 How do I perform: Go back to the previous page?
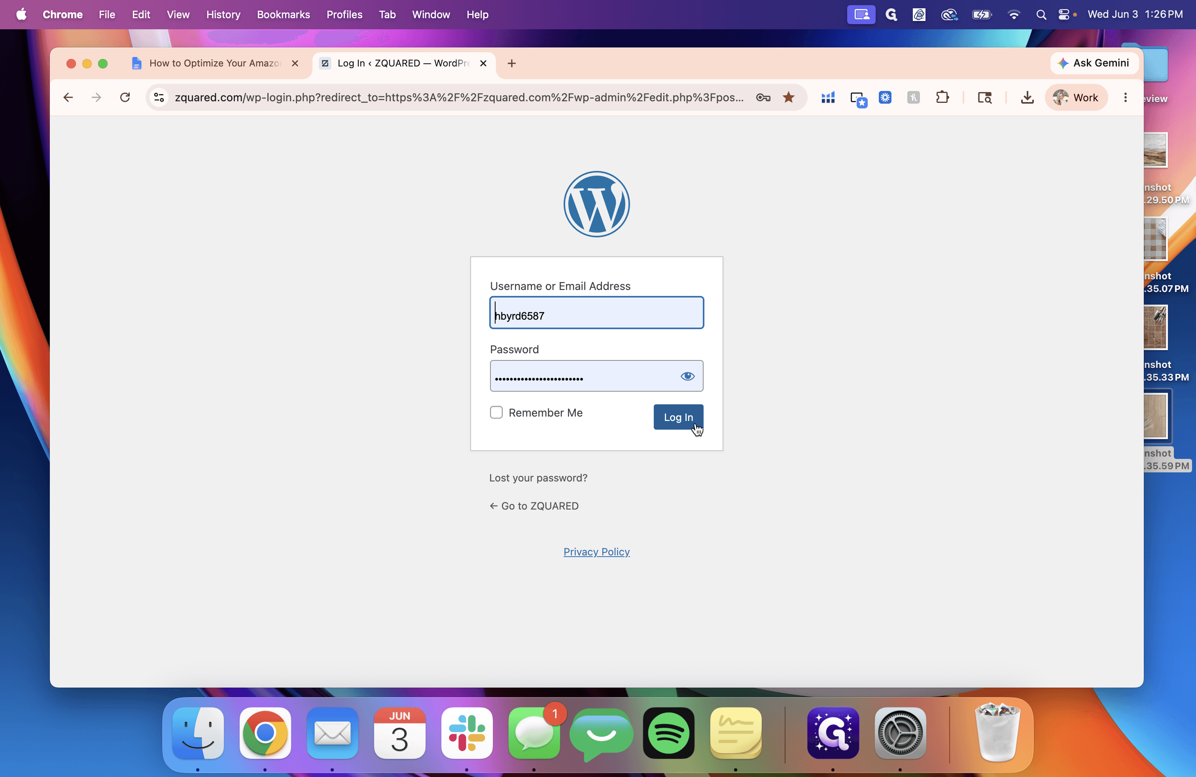click(68, 97)
